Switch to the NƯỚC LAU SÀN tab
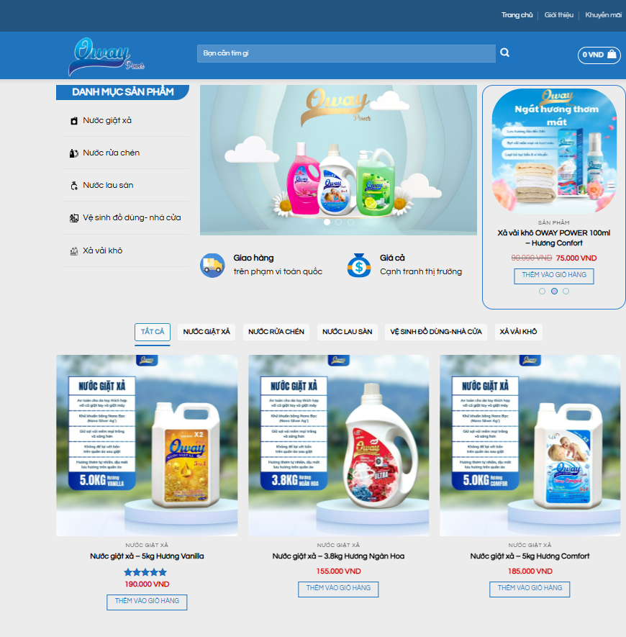 tap(348, 332)
